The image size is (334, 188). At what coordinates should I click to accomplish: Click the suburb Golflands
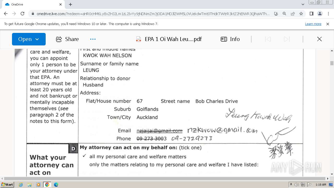(x=147, y=109)
